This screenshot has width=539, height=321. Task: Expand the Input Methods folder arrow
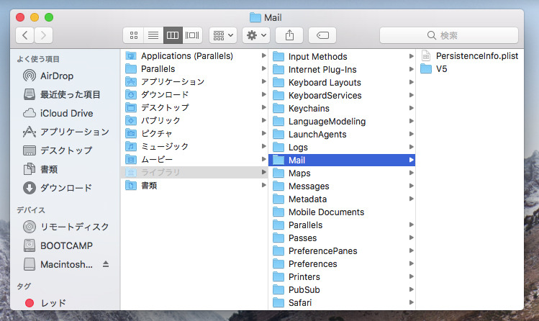pyautogui.click(x=411, y=56)
